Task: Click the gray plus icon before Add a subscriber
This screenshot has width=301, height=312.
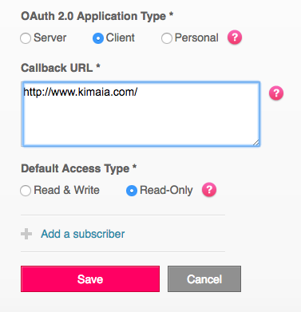Action: point(26,234)
